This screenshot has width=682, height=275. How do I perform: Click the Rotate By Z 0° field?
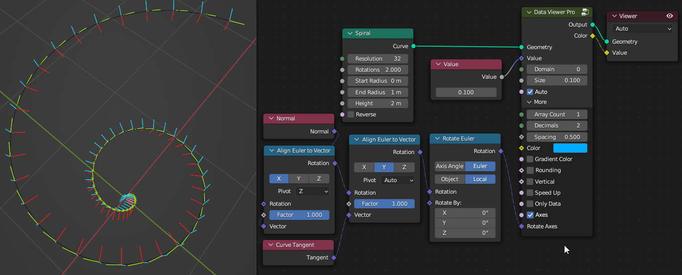(x=465, y=233)
